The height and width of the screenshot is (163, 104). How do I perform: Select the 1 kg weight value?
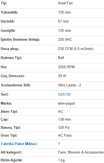61,160
